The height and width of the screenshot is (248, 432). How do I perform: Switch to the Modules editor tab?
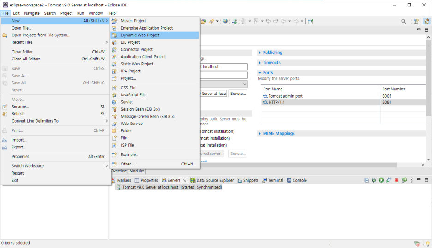tap(137, 171)
